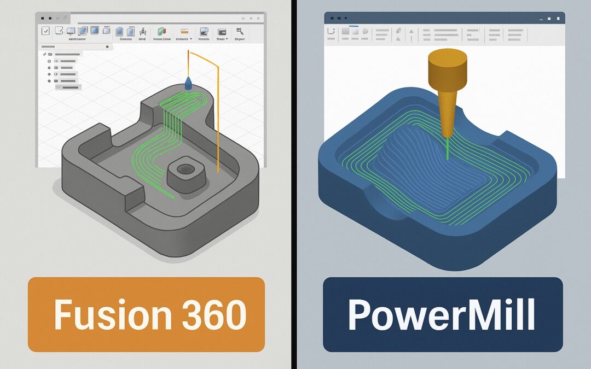This screenshot has height=369, width=591.
Task: Open the Inspects toolbar icon
Action: [x=205, y=32]
